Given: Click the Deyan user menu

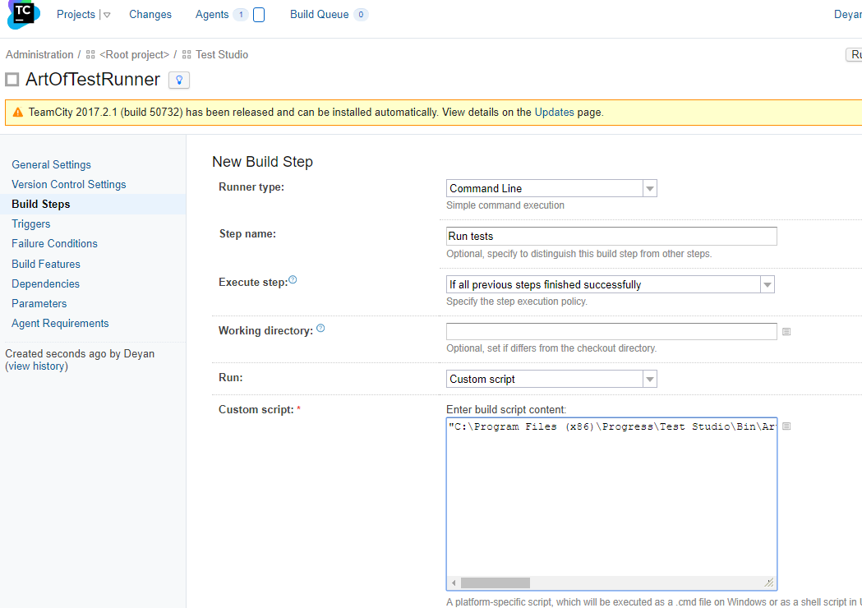Looking at the screenshot, I should pyautogui.click(x=848, y=14).
